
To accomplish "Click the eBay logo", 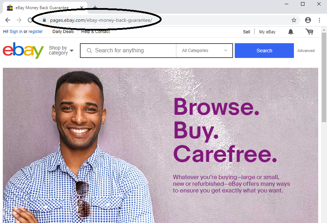I will [23, 51].
